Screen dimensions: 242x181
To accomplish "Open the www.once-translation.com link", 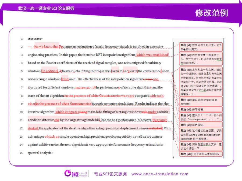I will pyautogui.click(x=160, y=174).
